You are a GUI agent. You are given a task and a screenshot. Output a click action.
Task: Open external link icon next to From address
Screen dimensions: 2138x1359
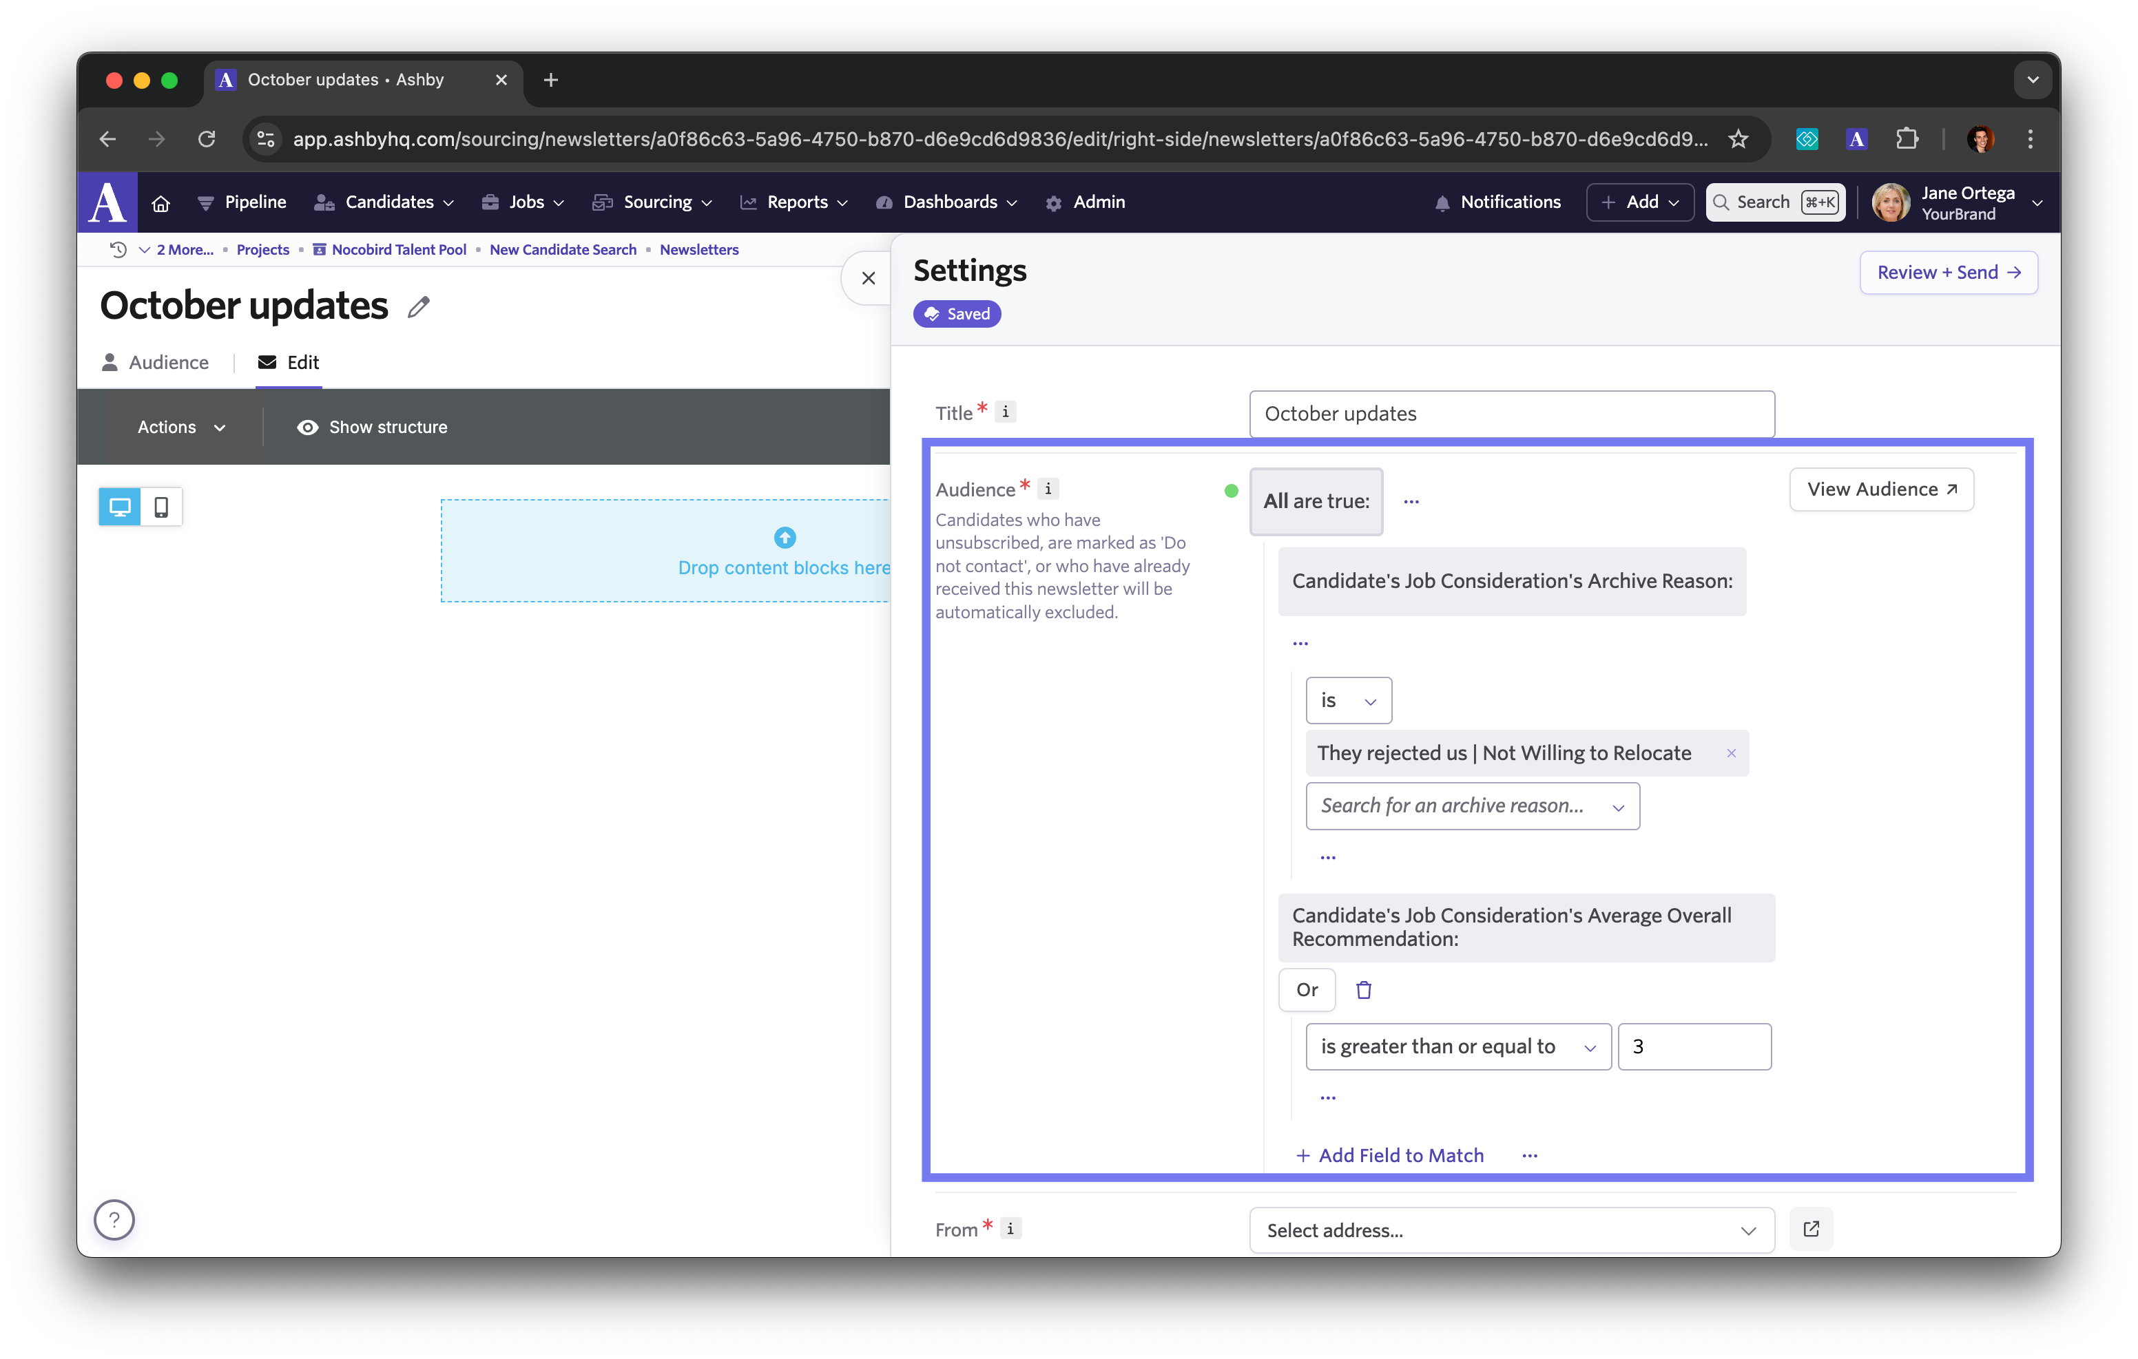[x=1812, y=1228]
